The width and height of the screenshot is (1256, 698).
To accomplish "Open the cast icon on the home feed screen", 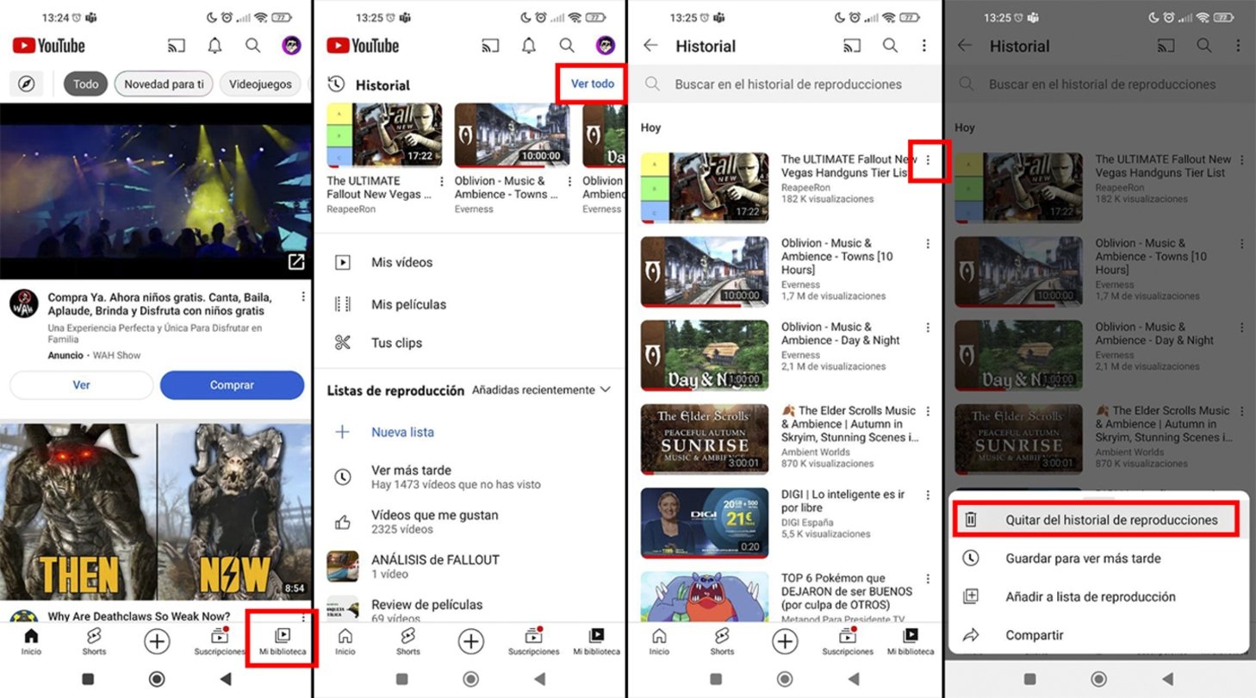I will point(177,46).
